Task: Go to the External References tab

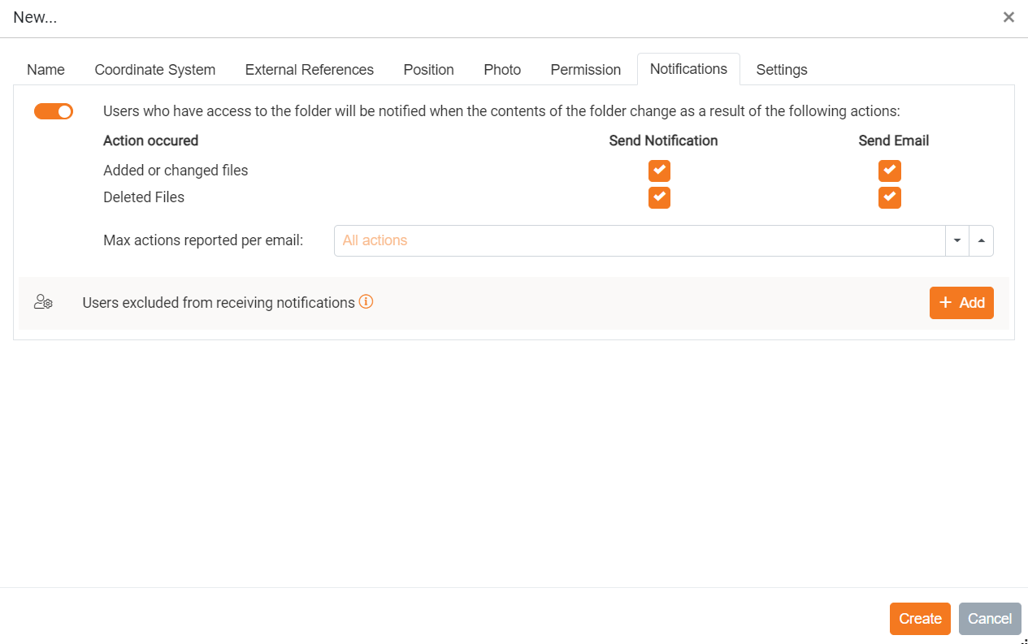Action: tap(310, 70)
